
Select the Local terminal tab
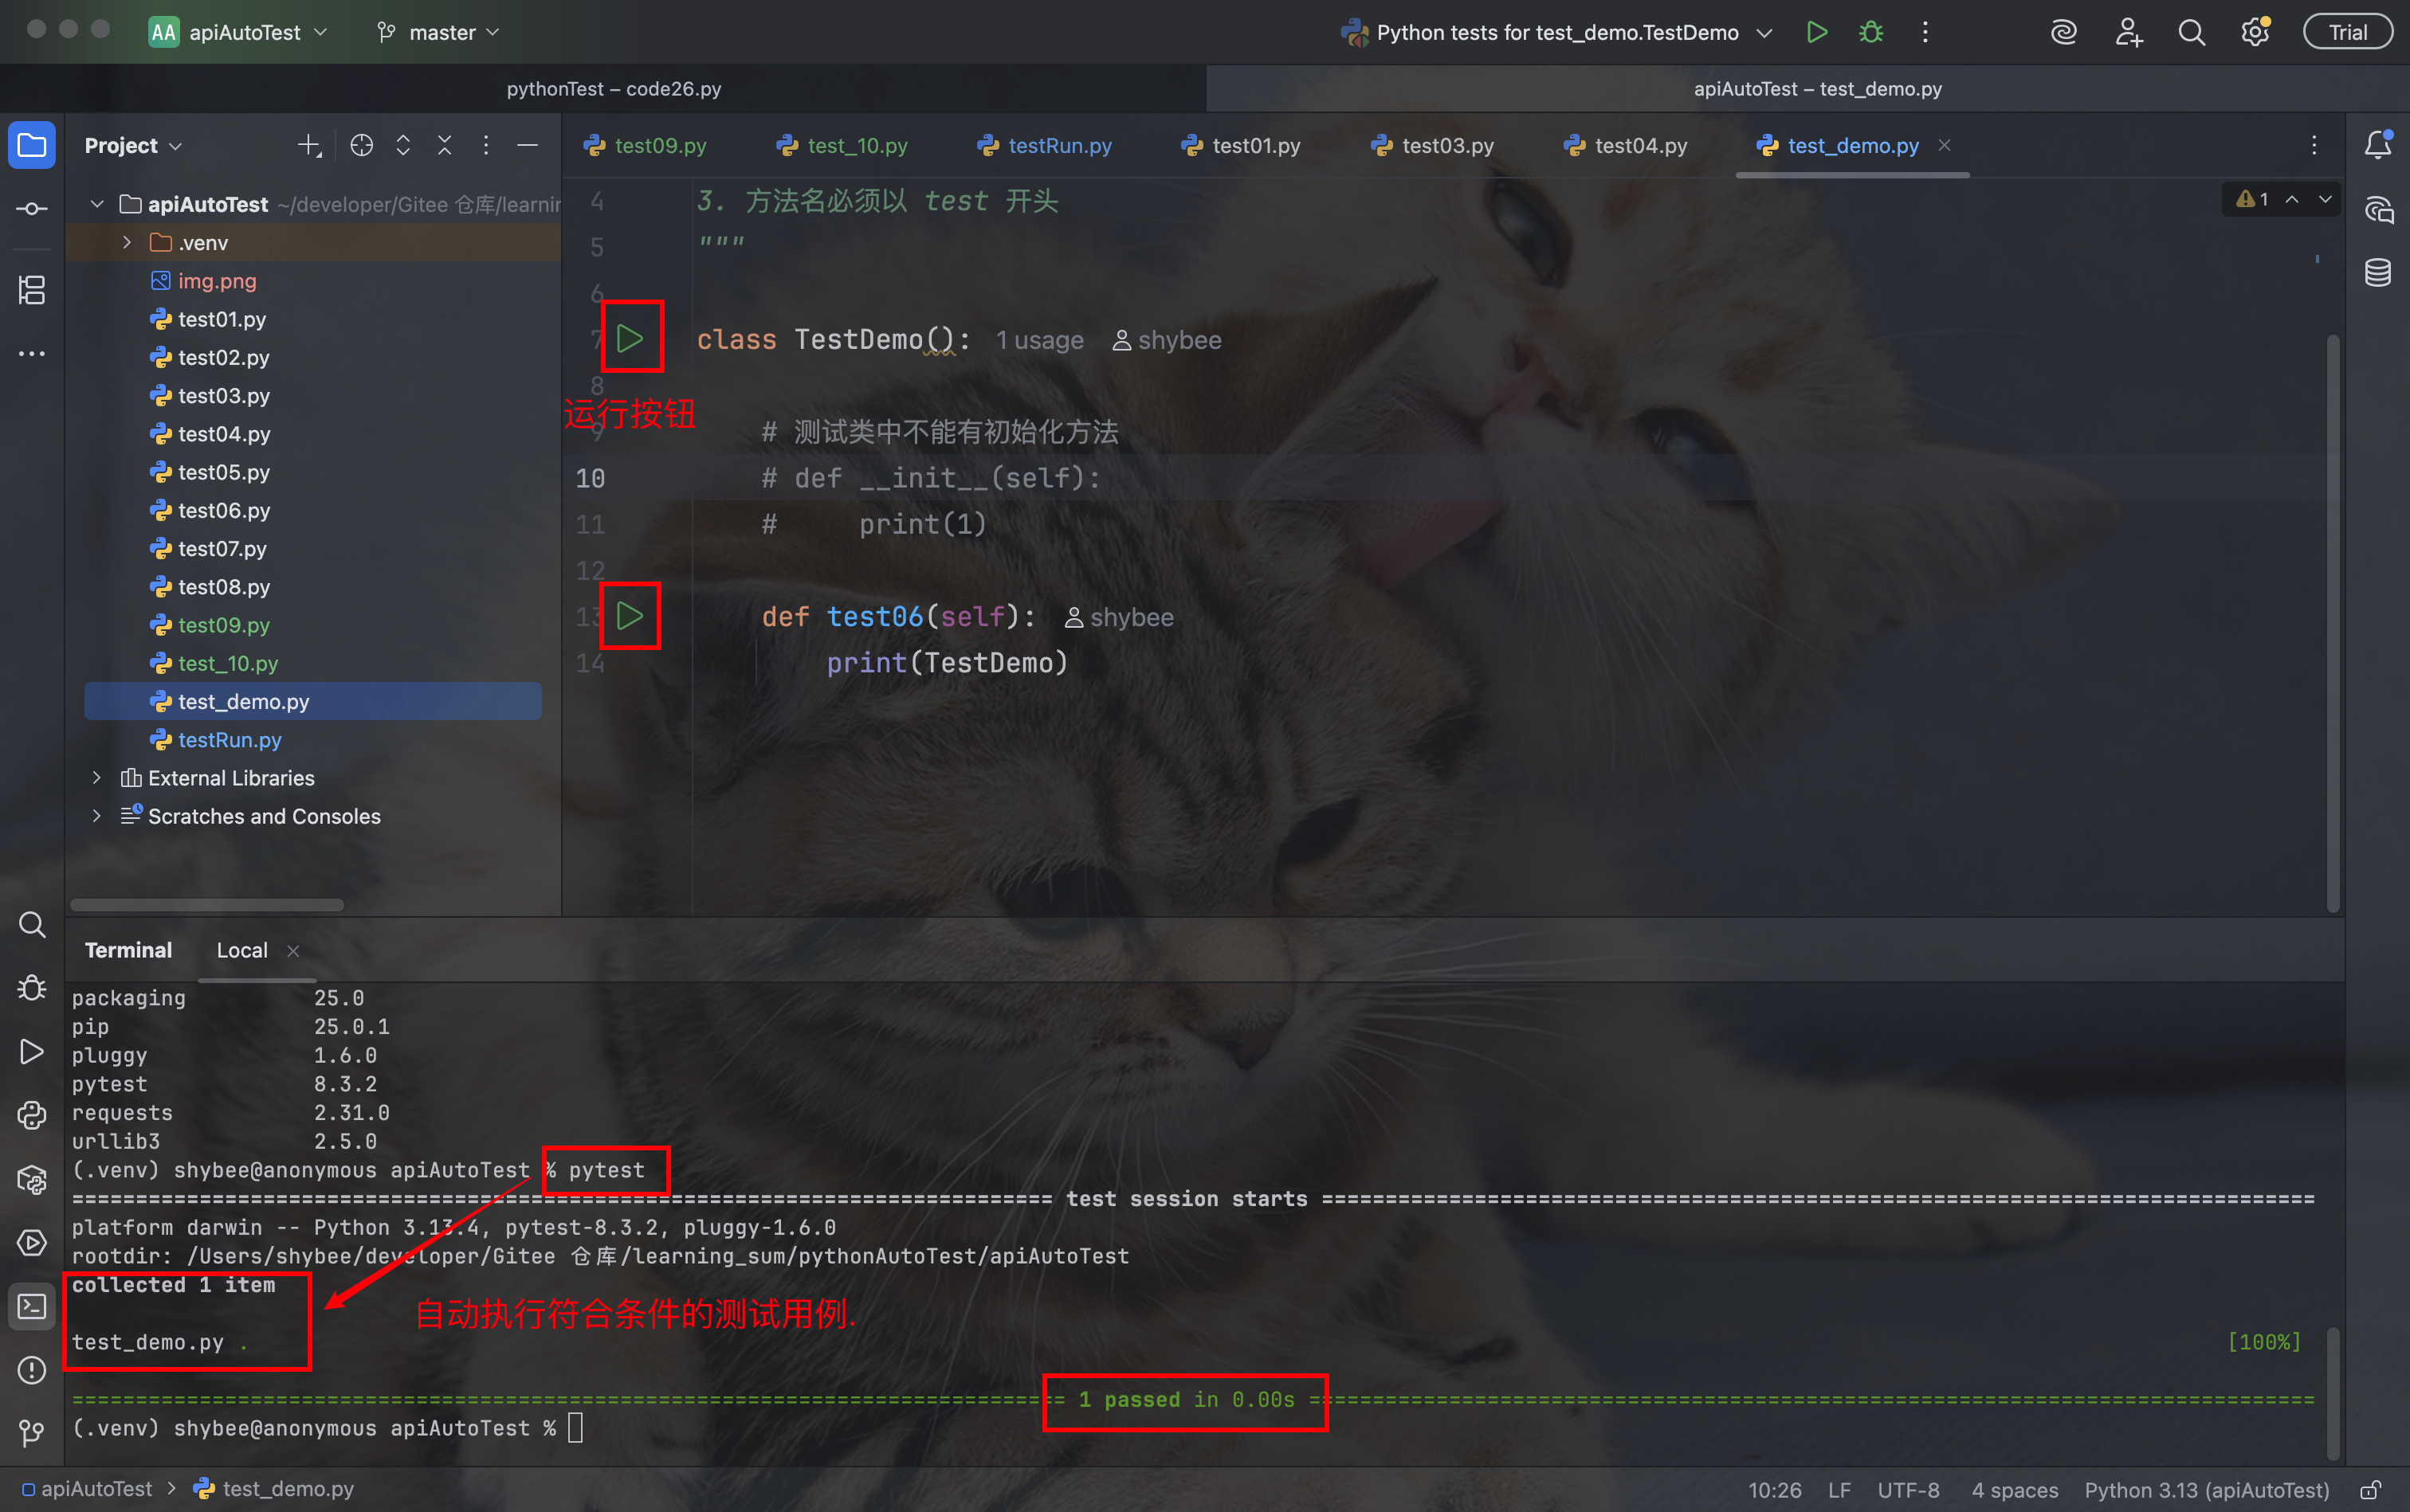tap(242, 950)
